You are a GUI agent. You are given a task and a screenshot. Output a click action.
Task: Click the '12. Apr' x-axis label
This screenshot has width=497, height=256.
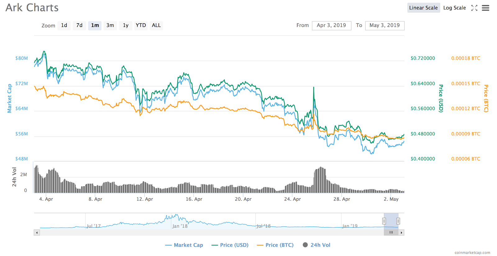click(145, 199)
